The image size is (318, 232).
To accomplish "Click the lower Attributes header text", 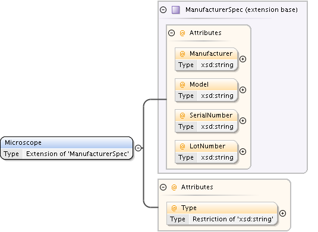I will pos(197,187).
